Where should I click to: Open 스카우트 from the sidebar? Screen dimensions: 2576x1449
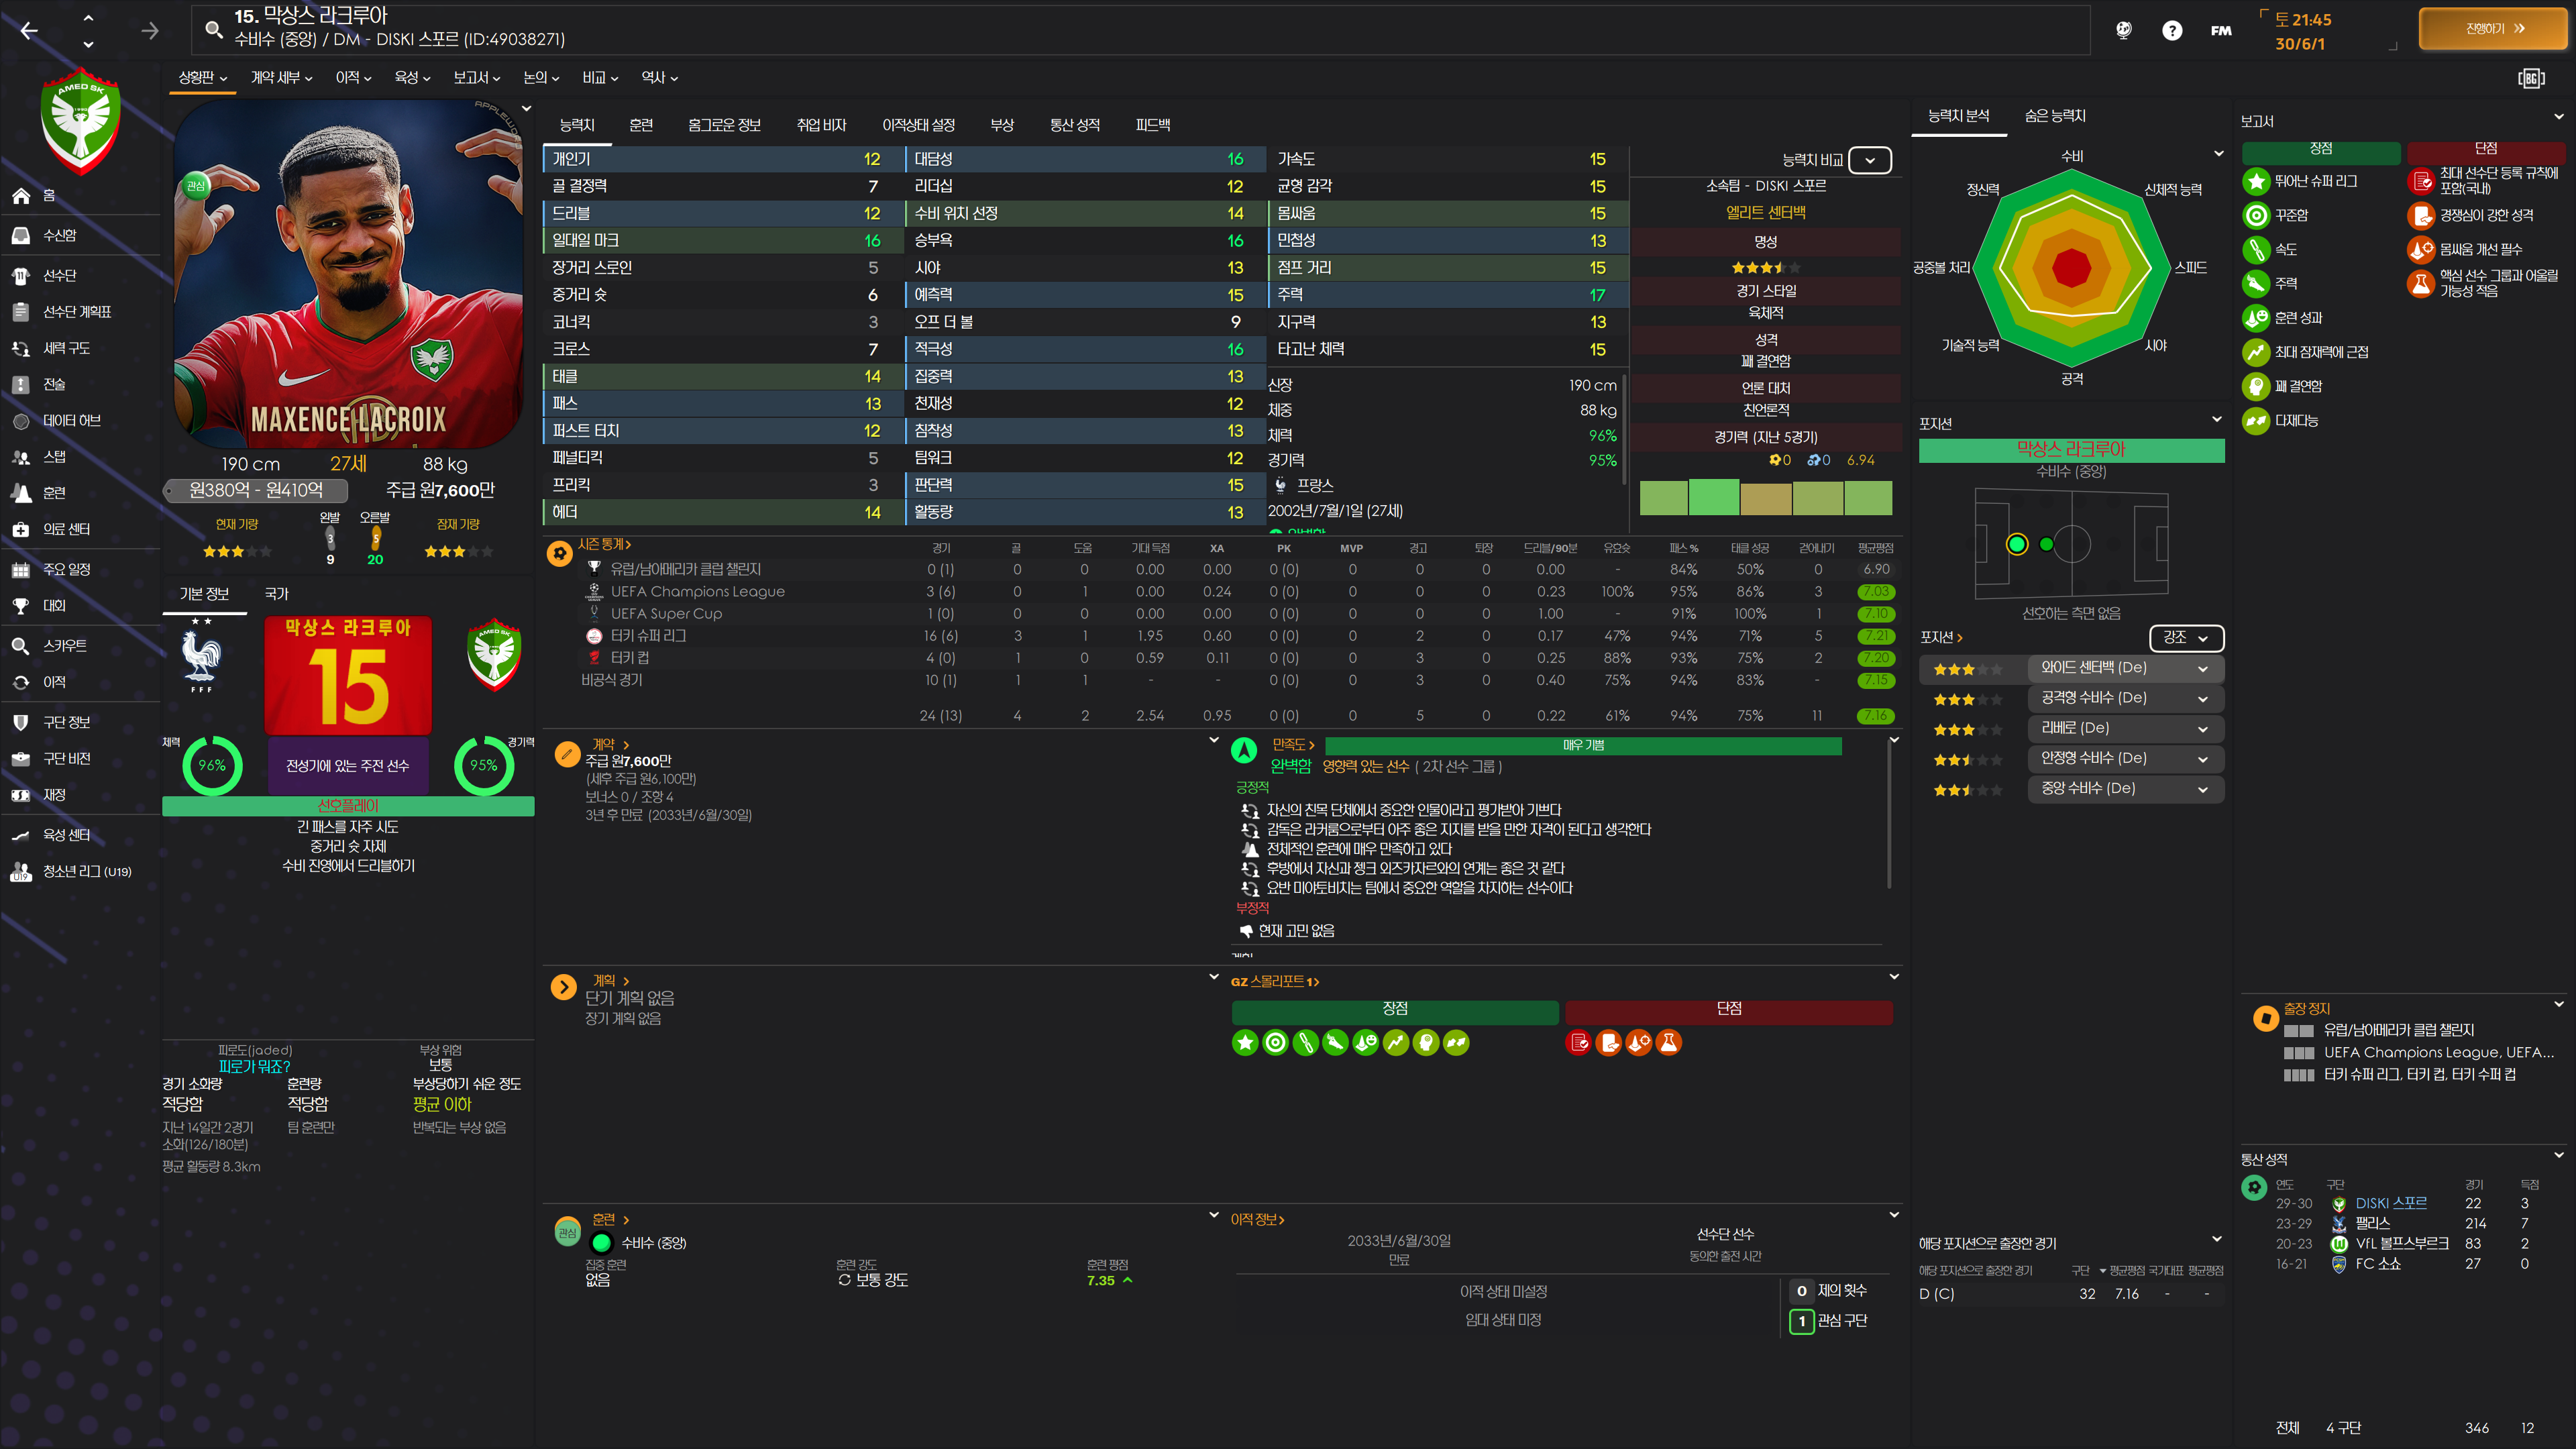coord(64,646)
